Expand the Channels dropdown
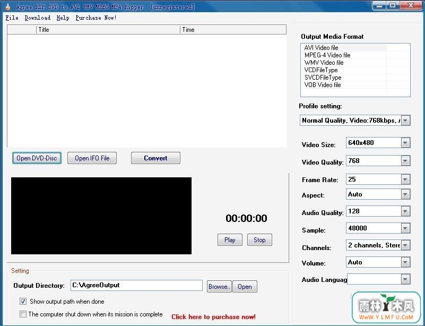This screenshot has height=326, width=425. [x=405, y=245]
